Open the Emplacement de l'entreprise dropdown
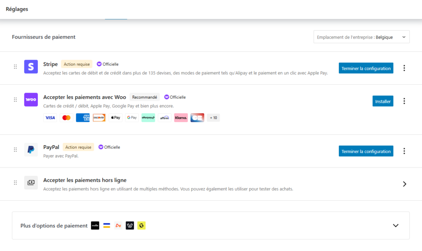This screenshot has height=251, width=422. coord(361,37)
